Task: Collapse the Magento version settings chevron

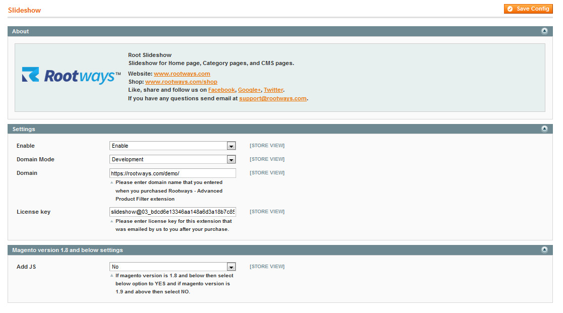Action: (x=544, y=249)
